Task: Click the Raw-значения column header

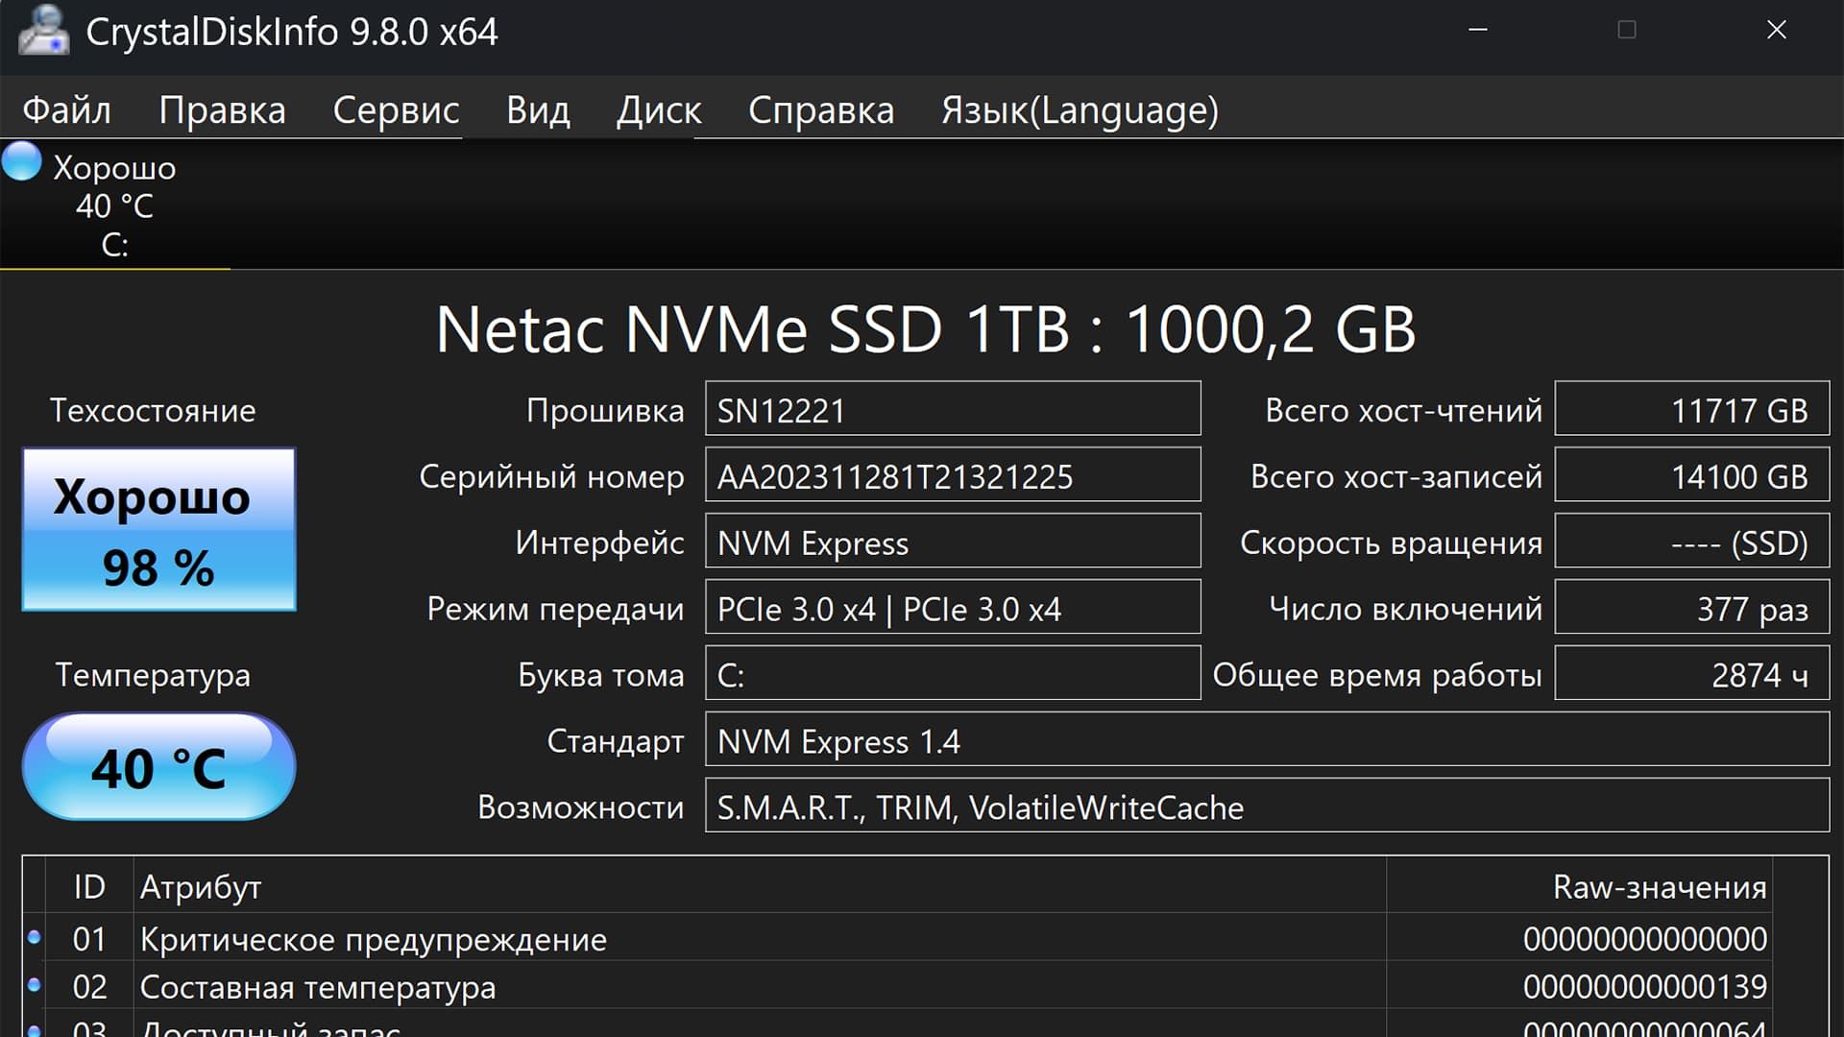Action: [x=1659, y=887]
